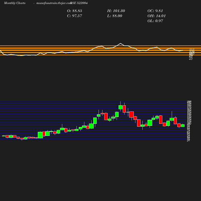Select the high value "H: 101.30"
This screenshot has width=201, height=201.
(x=116, y=11)
